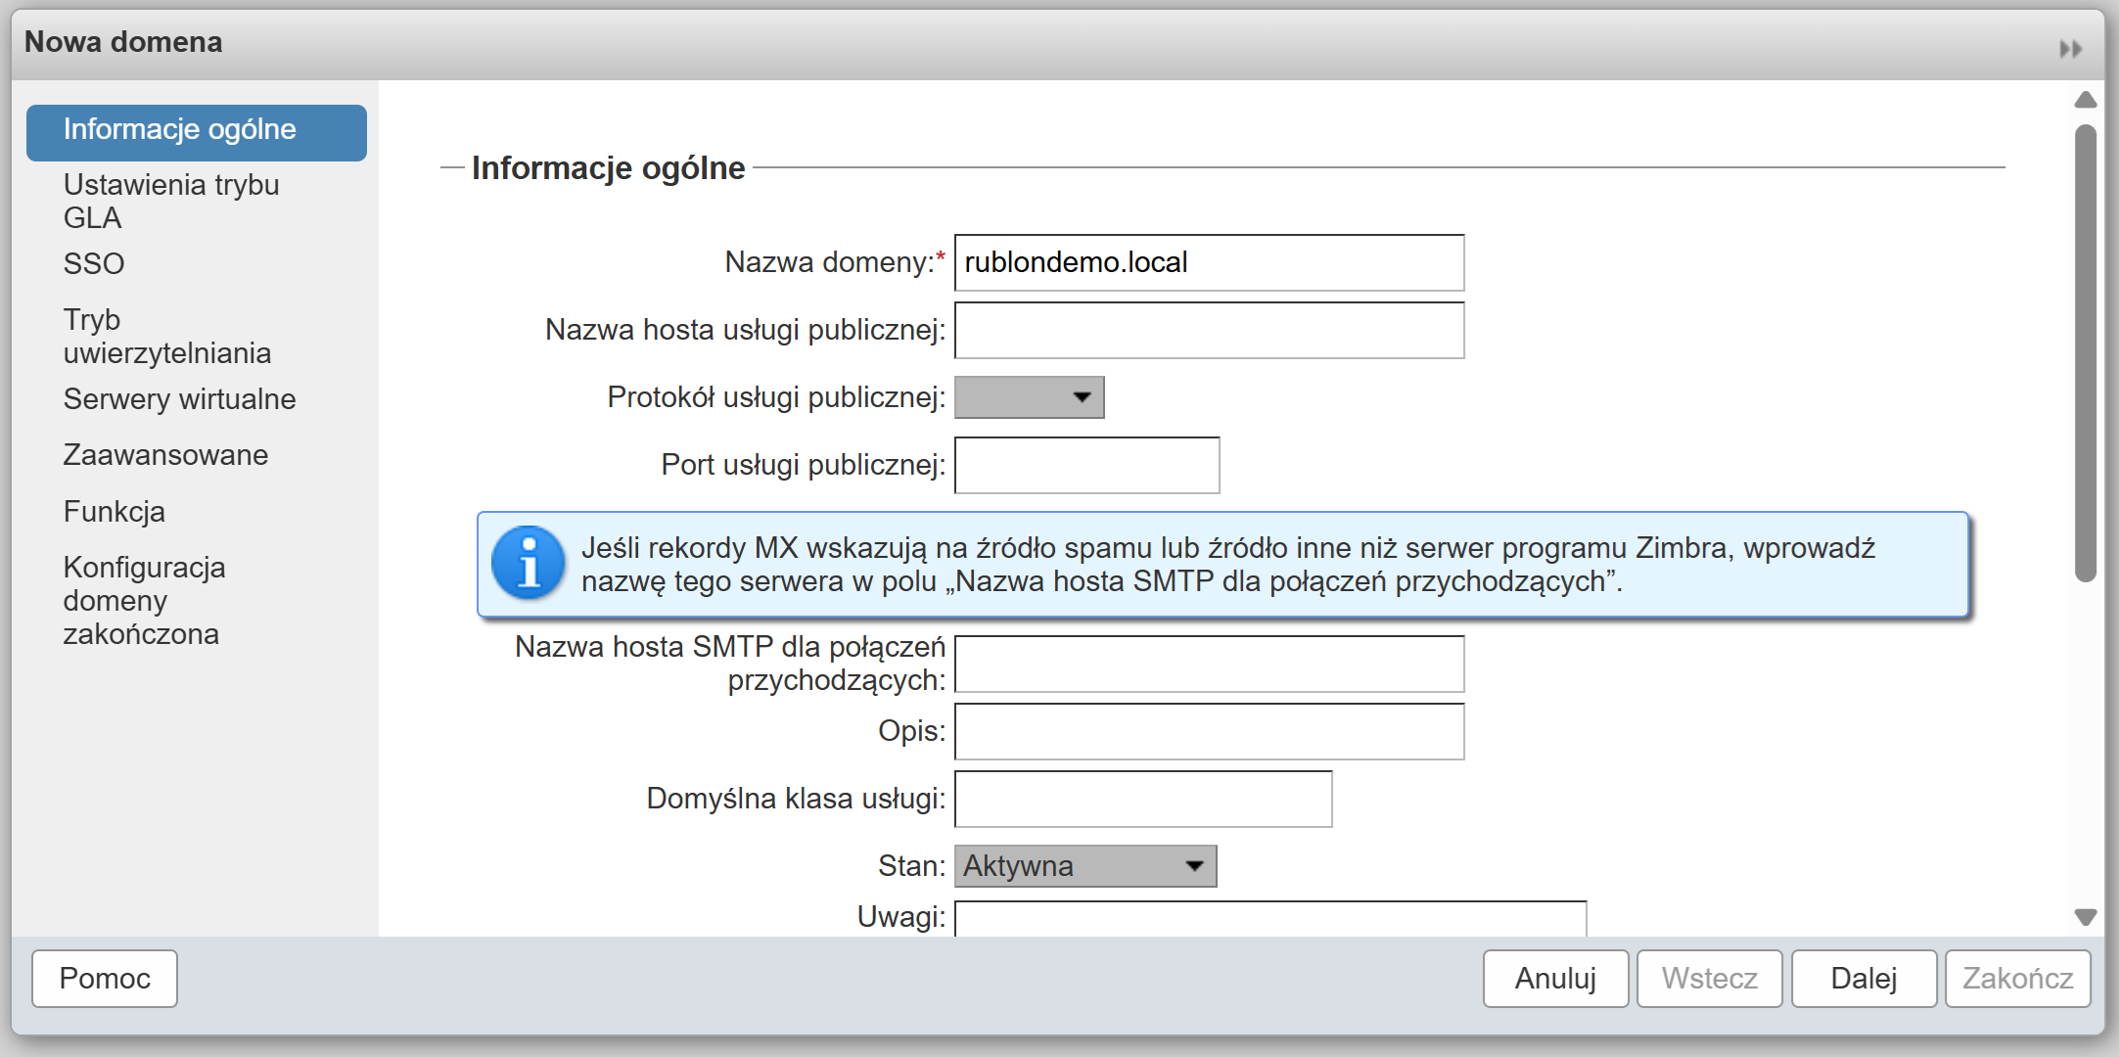The width and height of the screenshot is (2119, 1057).
Task: Click the Anuluj button
Action: [1554, 978]
